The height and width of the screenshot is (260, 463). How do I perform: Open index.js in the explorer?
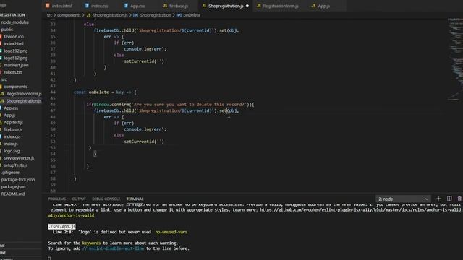coord(11,144)
